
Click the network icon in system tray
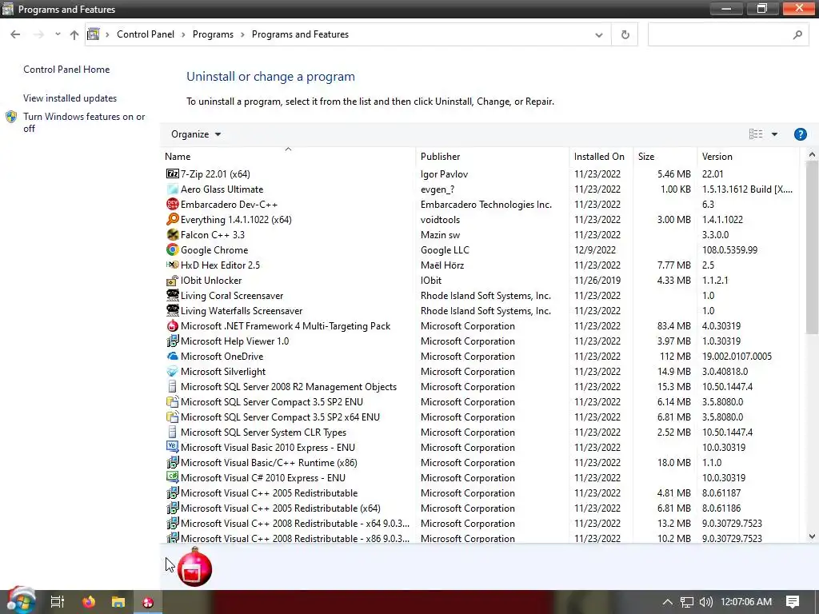(x=687, y=602)
